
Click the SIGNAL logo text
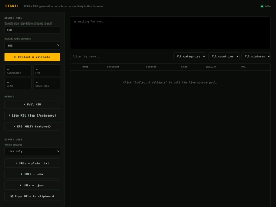point(12,6)
